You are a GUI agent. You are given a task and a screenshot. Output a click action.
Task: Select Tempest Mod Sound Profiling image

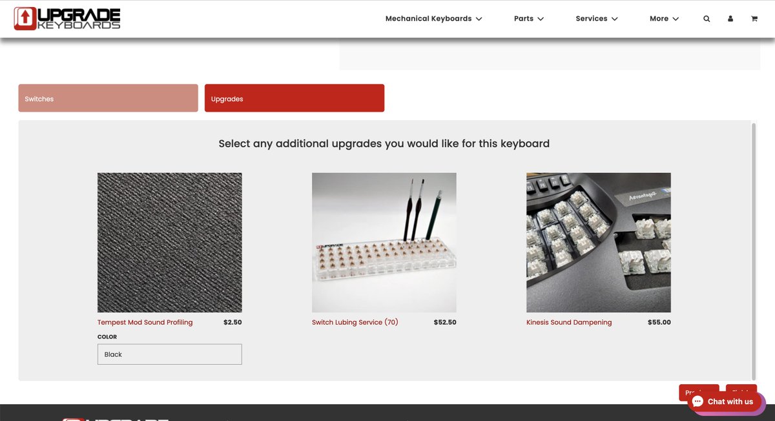pos(170,242)
